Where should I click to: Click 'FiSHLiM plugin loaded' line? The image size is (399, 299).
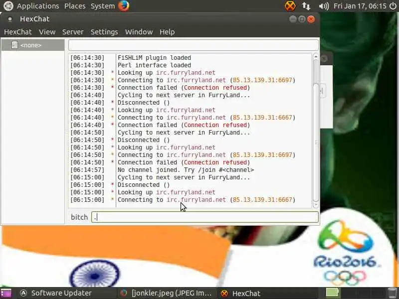point(154,58)
